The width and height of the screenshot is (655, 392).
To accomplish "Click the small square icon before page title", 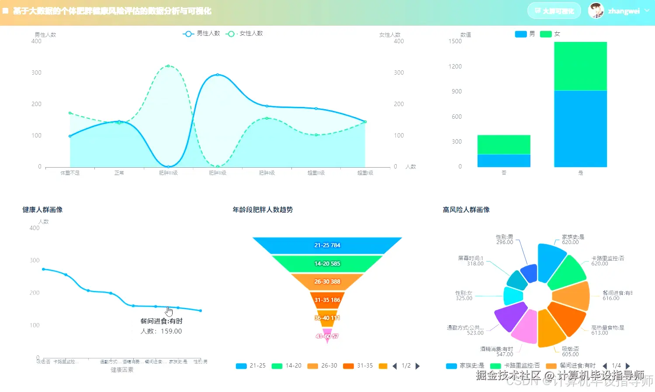I will coord(6,10).
